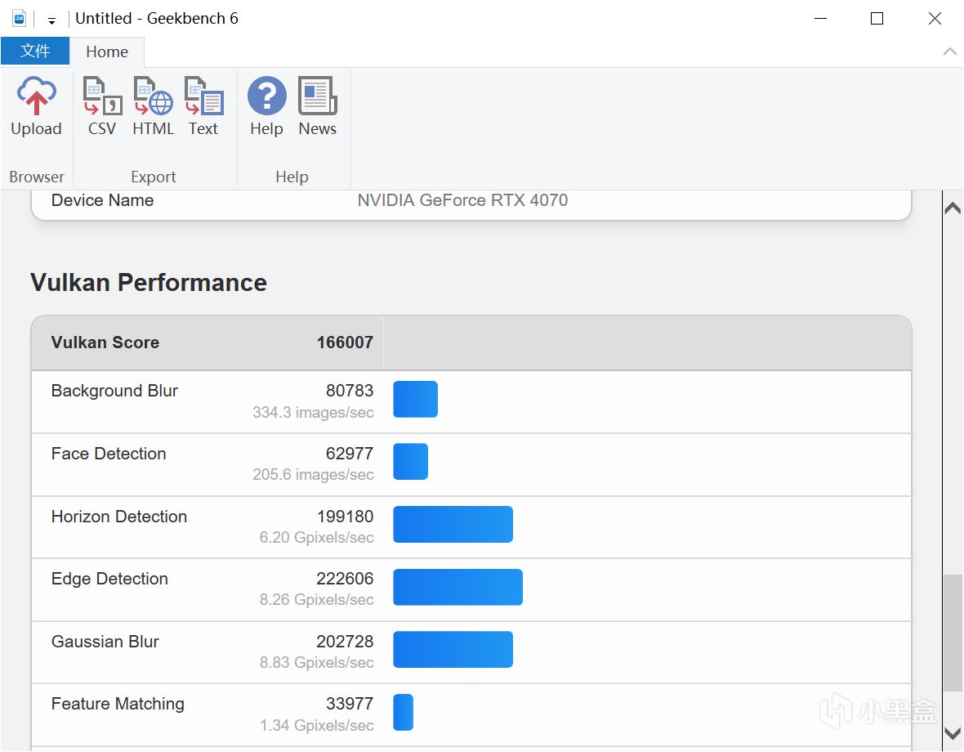Click the Horizon Detection score 199180
Screen dimensions: 964x752
pos(345,516)
